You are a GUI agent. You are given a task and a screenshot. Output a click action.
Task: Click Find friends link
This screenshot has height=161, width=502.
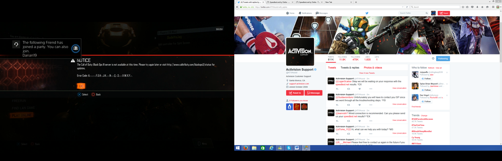click(416, 107)
